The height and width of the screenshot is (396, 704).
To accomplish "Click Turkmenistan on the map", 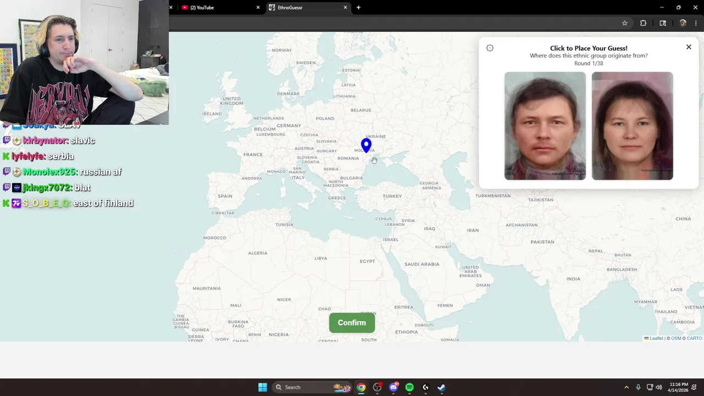I will pos(493,196).
